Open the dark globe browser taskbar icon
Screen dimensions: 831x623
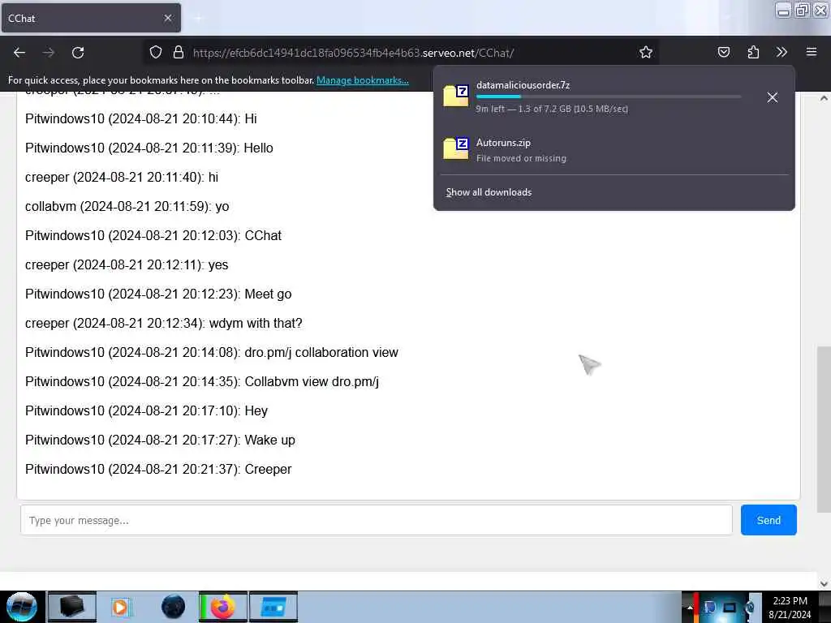[173, 607]
